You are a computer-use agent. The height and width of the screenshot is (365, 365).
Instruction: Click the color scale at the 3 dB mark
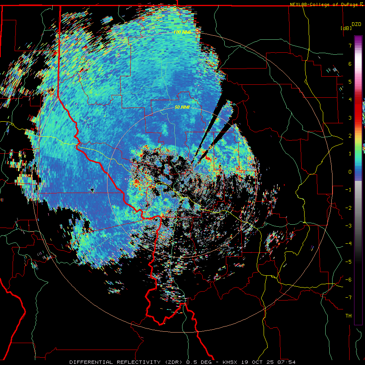click(358, 118)
